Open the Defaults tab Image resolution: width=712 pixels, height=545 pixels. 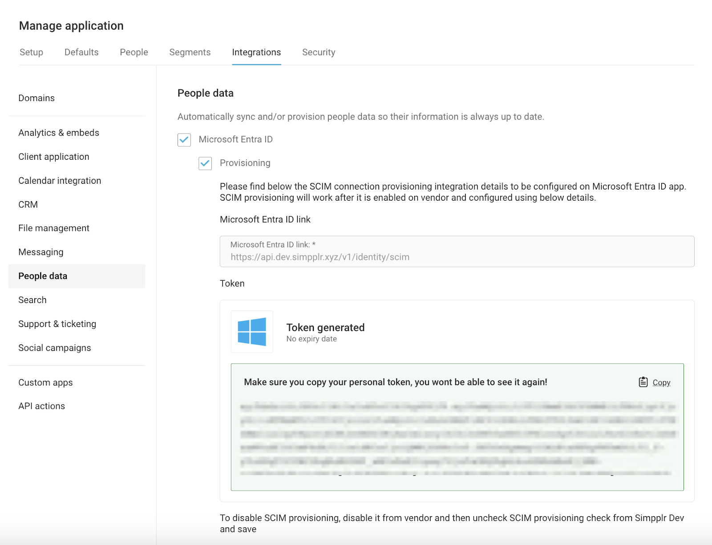point(81,52)
